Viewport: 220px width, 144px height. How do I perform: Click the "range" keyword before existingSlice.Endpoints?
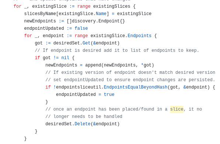(x=81, y=36)
